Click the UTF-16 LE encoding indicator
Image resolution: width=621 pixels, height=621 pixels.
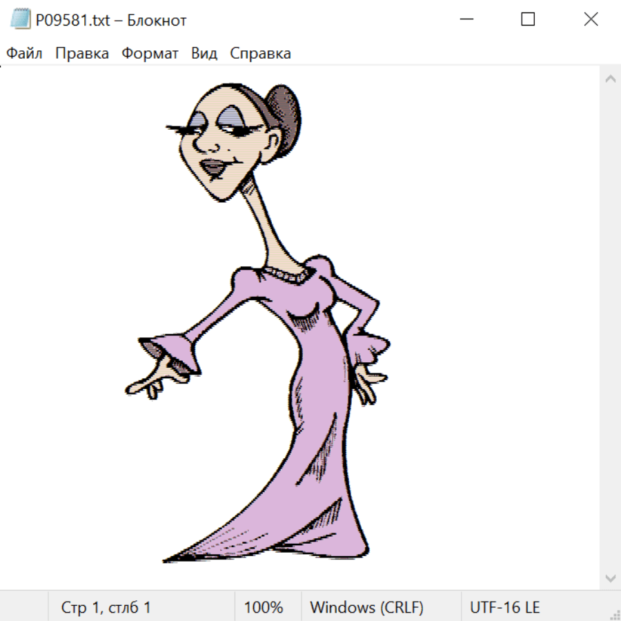point(504,607)
